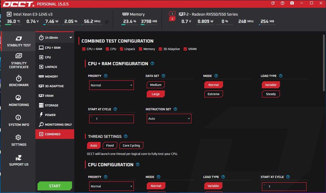The width and height of the screenshot is (326, 193).
Task: Open help for CPU + RAM Configuration
Action: [152, 63]
